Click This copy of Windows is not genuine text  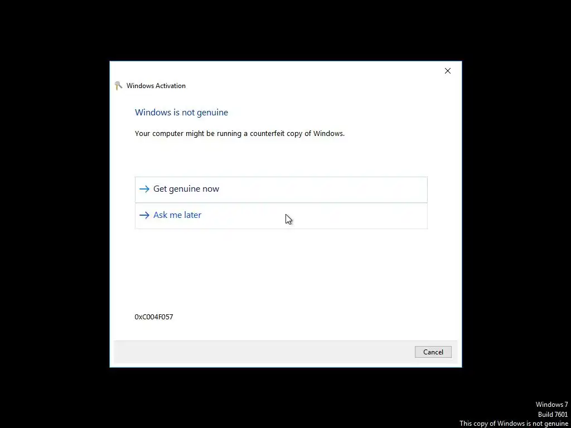pyautogui.click(x=514, y=424)
